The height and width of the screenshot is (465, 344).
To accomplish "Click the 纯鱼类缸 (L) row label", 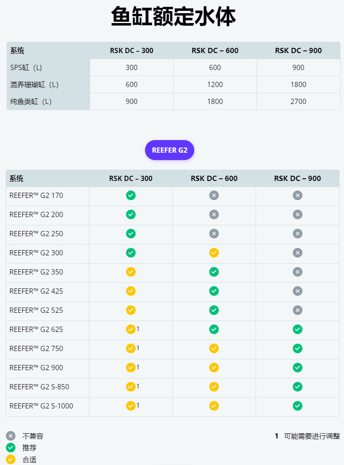I will click(x=31, y=101).
